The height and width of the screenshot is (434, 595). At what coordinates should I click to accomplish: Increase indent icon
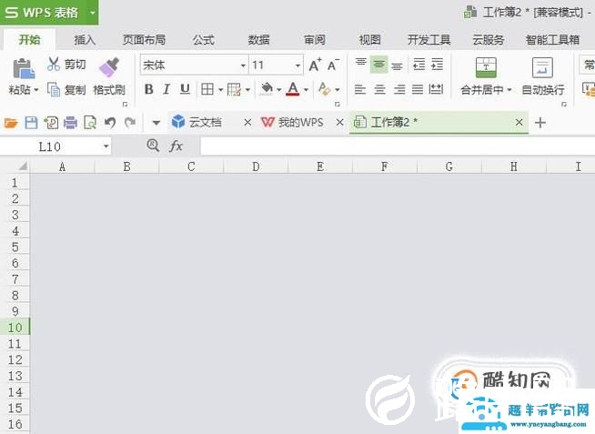click(437, 65)
